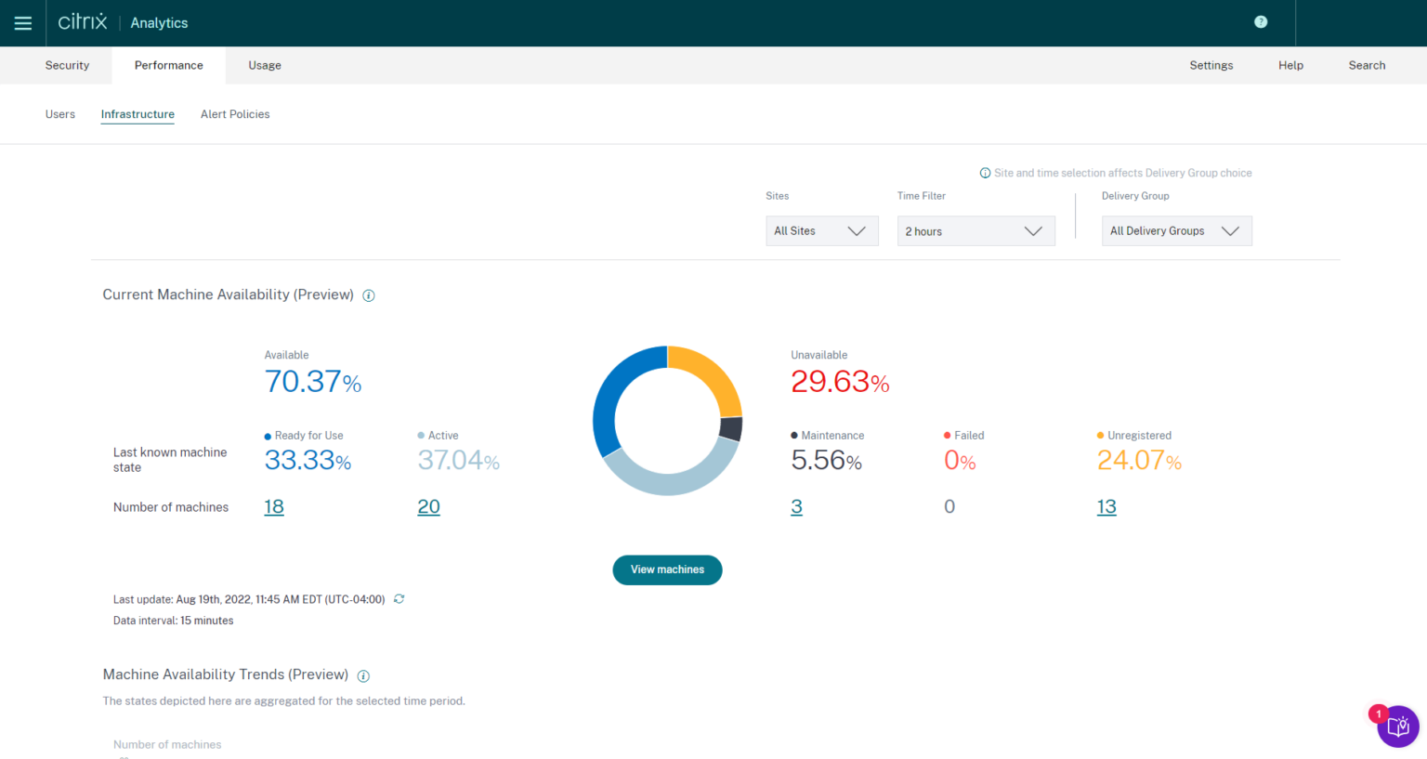This screenshot has width=1427, height=759.
Task: Switch to the Usage tab
Action: point(264,65)
